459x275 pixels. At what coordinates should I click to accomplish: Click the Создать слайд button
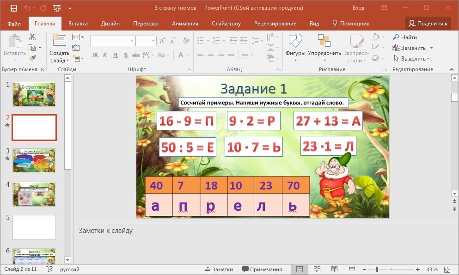tap(60, 48)
